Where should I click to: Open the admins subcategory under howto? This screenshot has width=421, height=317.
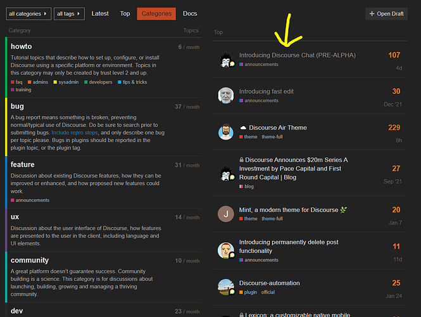coord(38,82)
